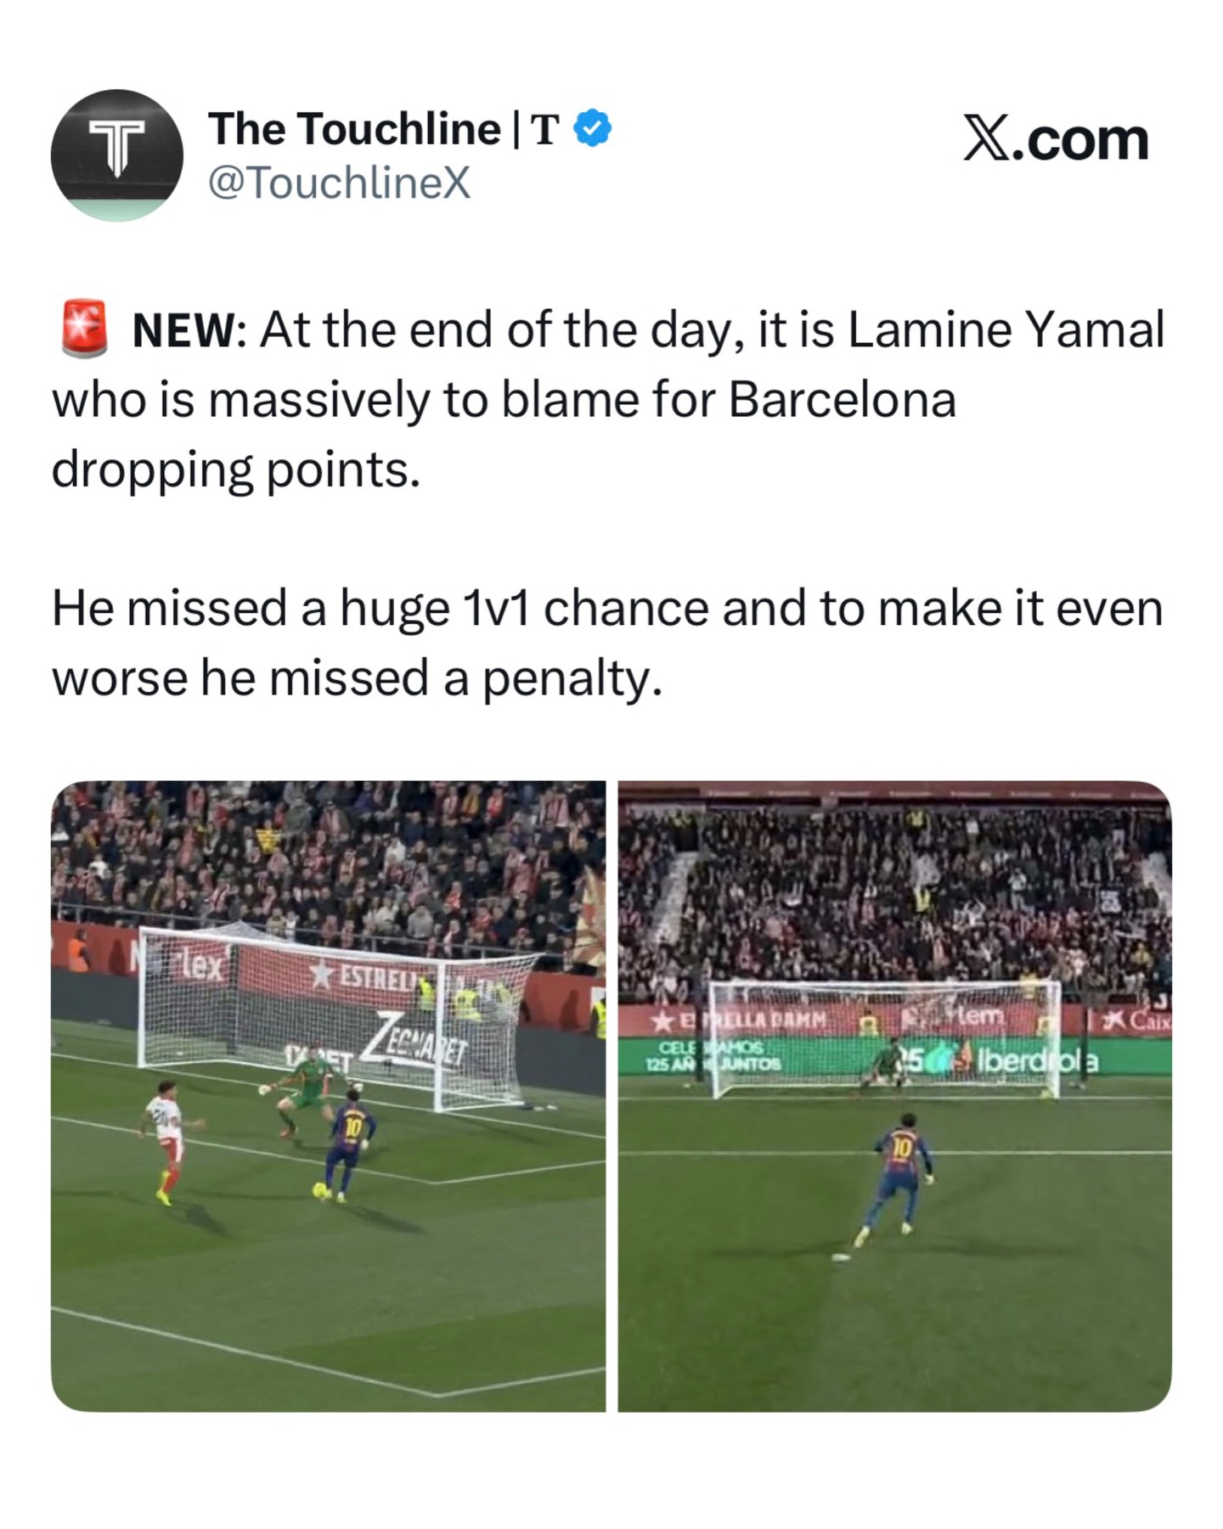Screen dimensions: 1223x1529
Task: Click The Touchline display name
Action: (x=355, y=129)
